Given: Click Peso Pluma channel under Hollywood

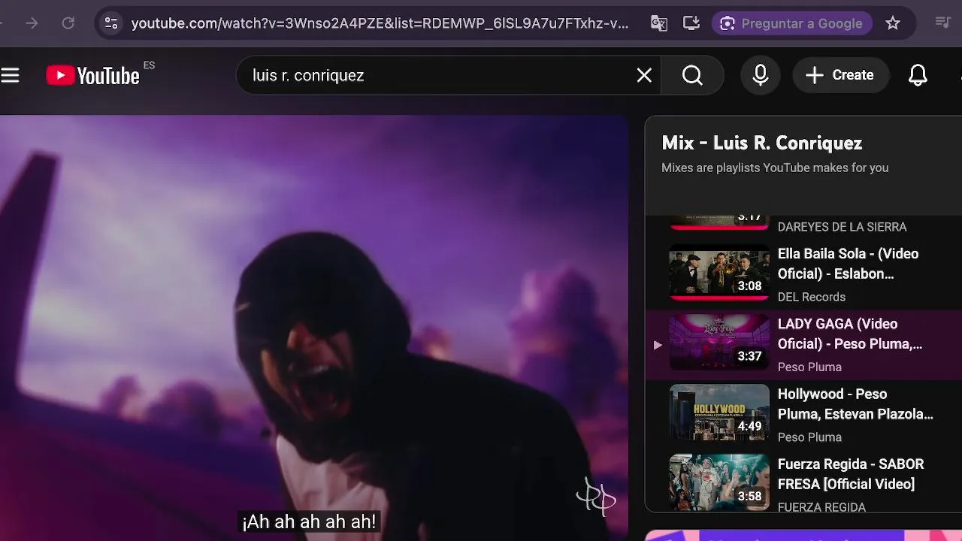Looking at the screenshot, I should click(809, 437).
